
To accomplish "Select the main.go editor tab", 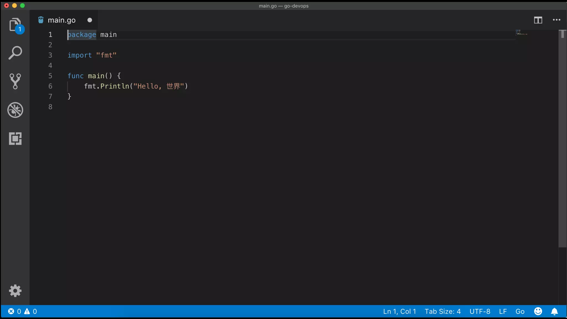I will coord(64,20).
